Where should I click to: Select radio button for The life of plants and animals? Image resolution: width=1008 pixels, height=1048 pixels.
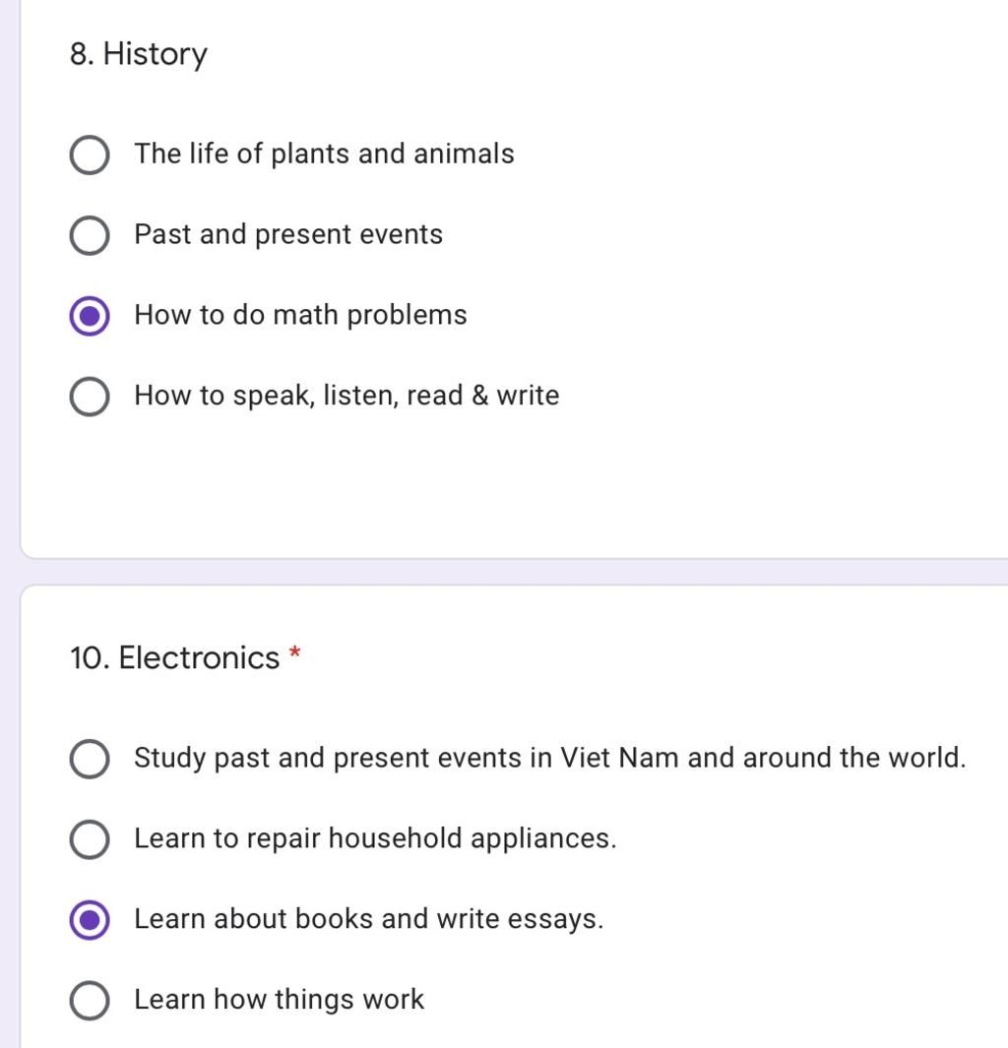[90, 154]
